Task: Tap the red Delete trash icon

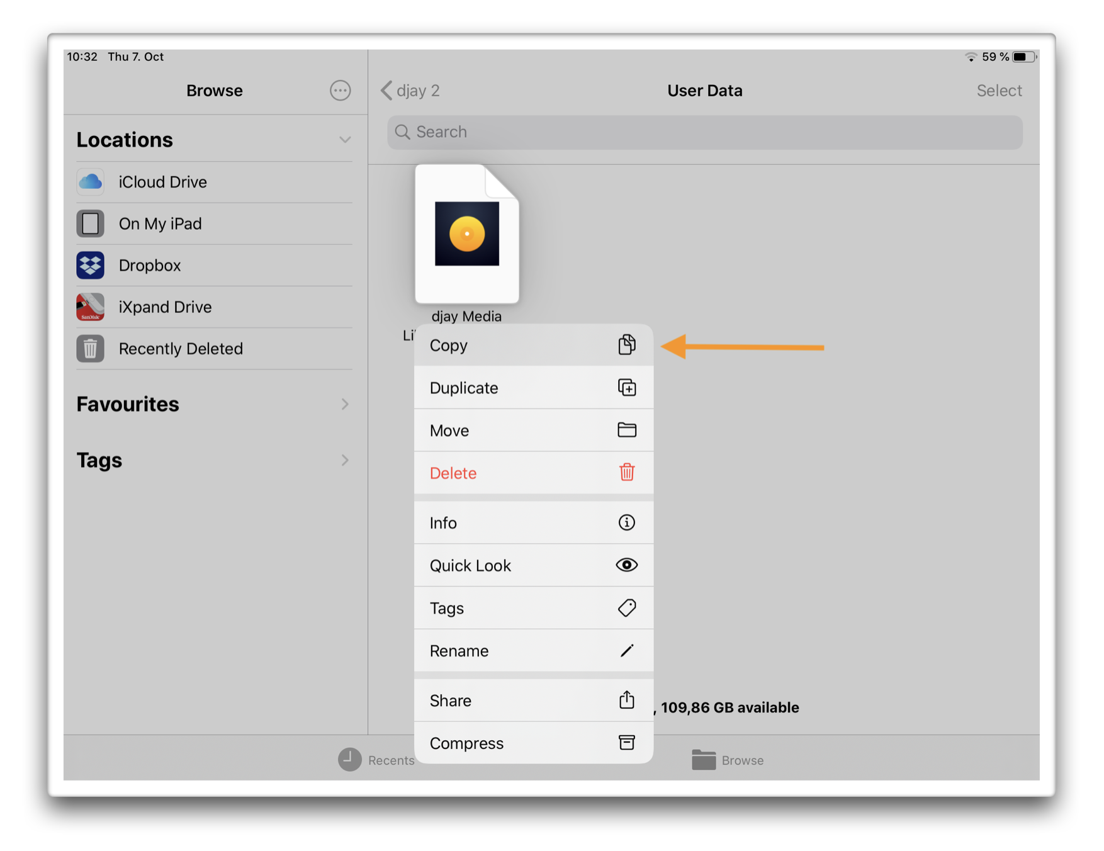Action: (x=627, y=473)
